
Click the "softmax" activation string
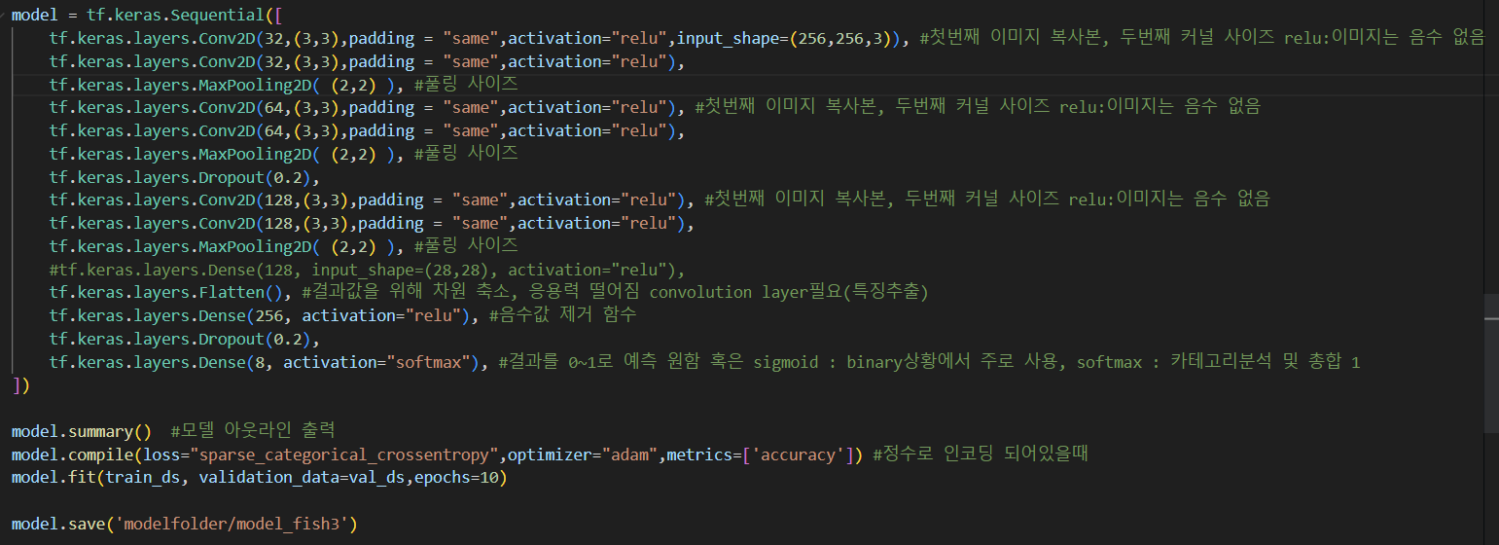point(429,362)
